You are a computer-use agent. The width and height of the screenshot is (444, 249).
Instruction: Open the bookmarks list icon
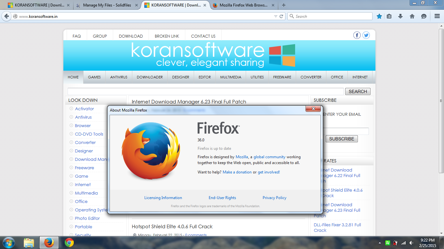point(389,16)
